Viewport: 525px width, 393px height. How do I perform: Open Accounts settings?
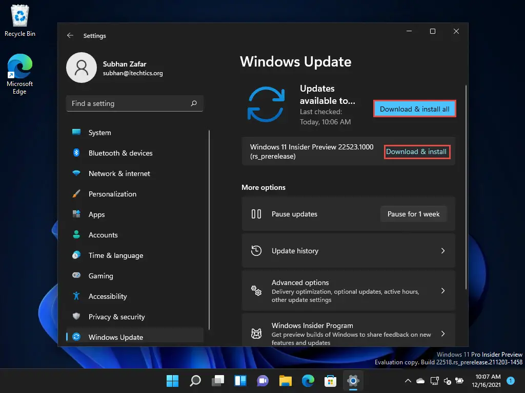click(x=135, y=235)
